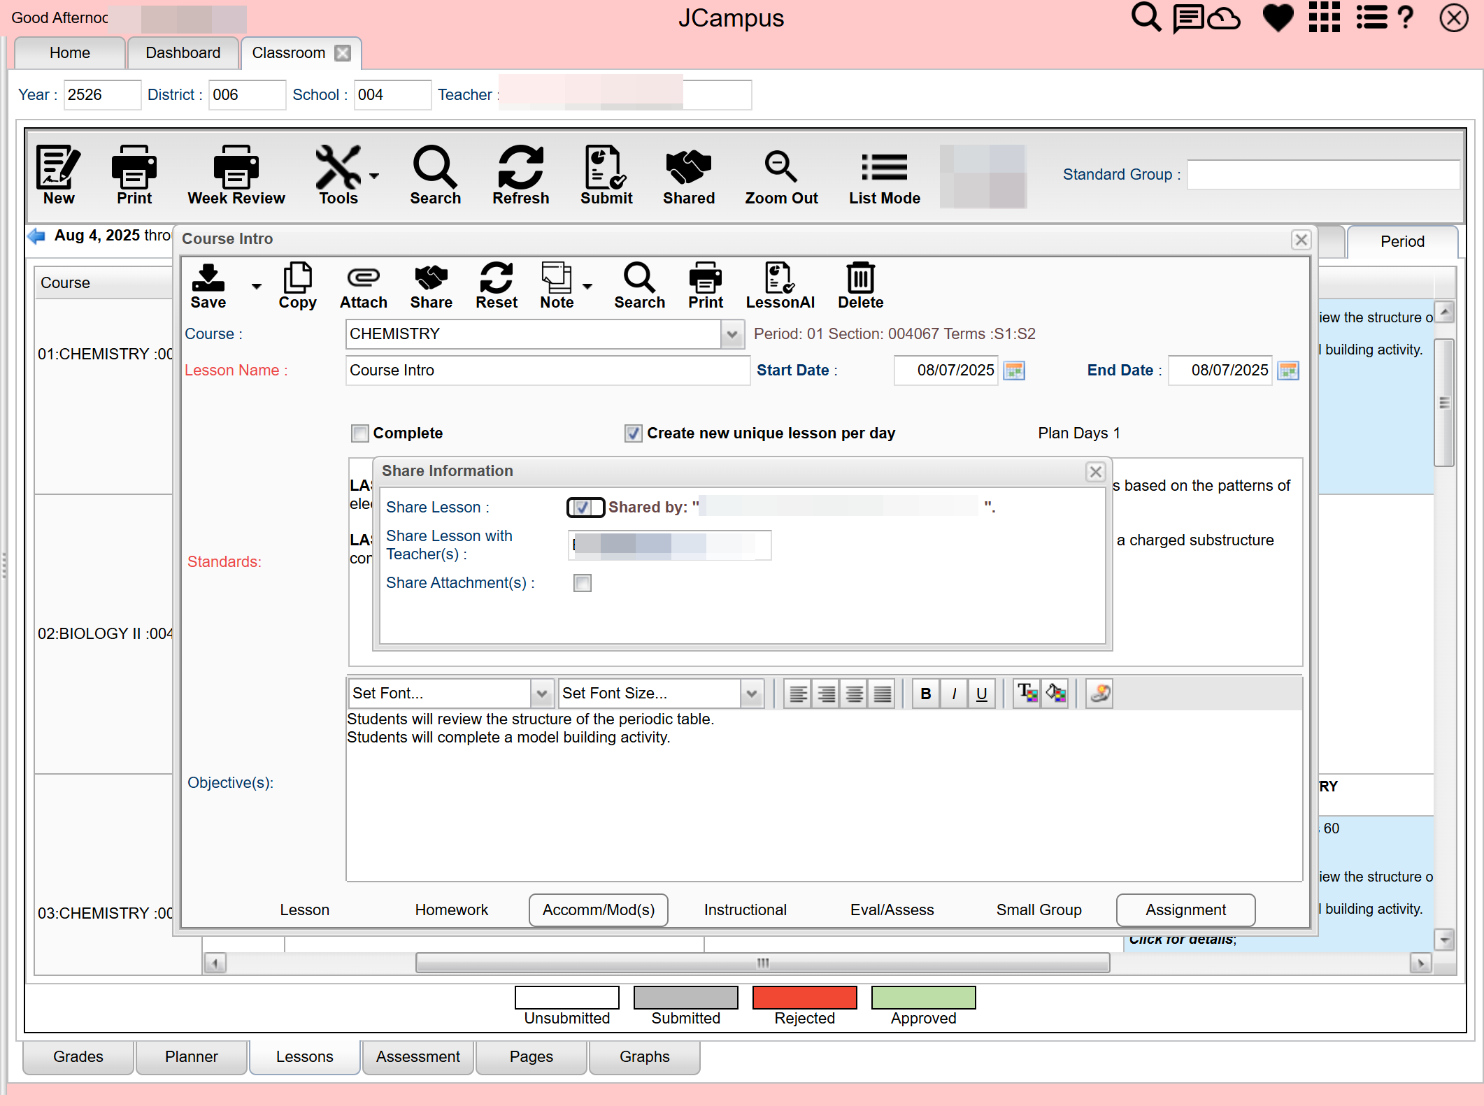Click the Share handshake icon in Course Intro
The image size is (1484, 1106).
431,278
